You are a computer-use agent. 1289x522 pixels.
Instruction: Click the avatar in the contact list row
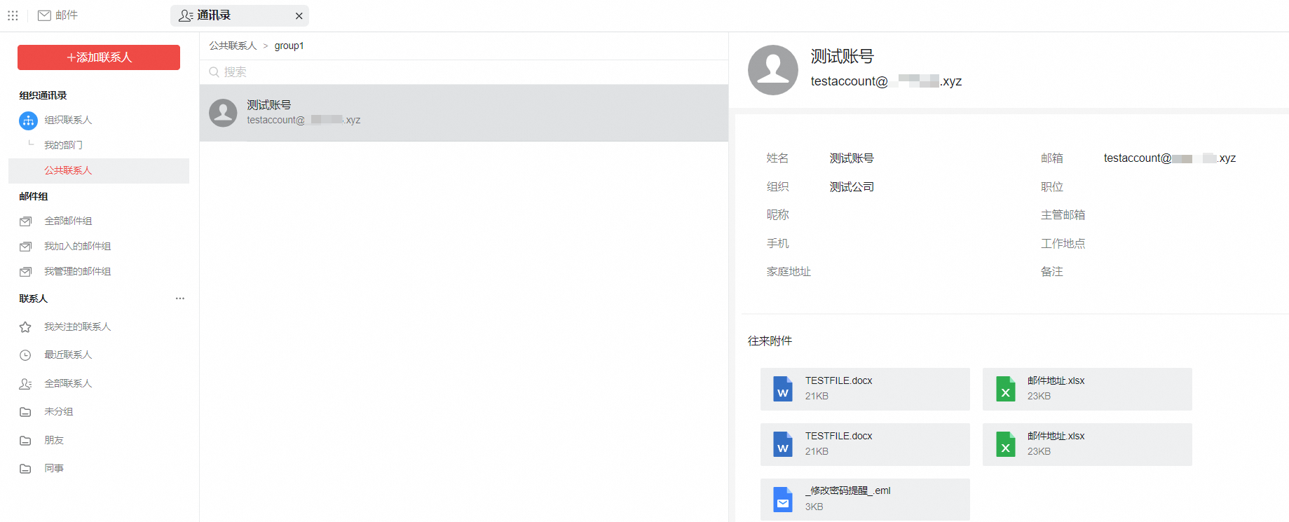tap(223, 113)
